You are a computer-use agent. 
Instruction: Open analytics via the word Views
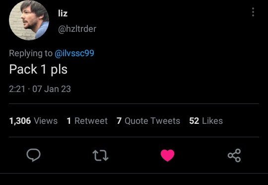(x=46, y=121)
